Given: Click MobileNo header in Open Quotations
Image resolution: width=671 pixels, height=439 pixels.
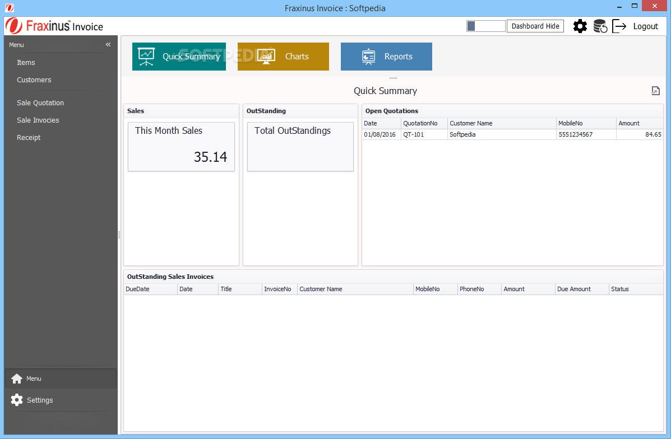Looking at the screenshot, I should click(586, 123).
